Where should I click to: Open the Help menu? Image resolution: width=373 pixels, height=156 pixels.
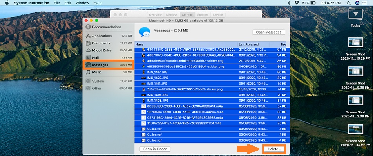98,3
